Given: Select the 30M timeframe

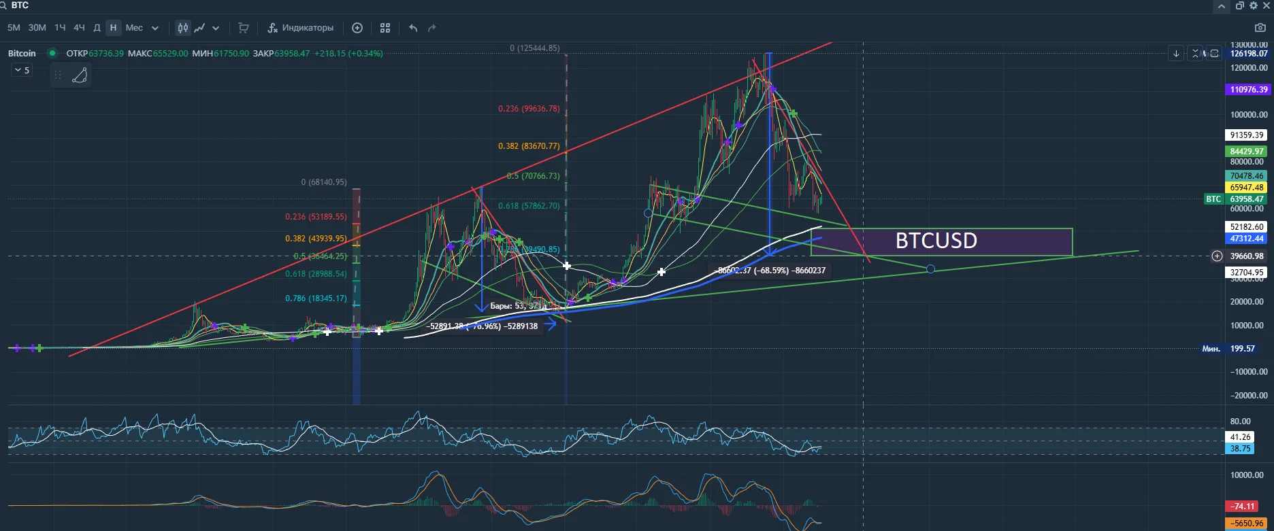Looking at the screenshot, I should tap(37, 28).
